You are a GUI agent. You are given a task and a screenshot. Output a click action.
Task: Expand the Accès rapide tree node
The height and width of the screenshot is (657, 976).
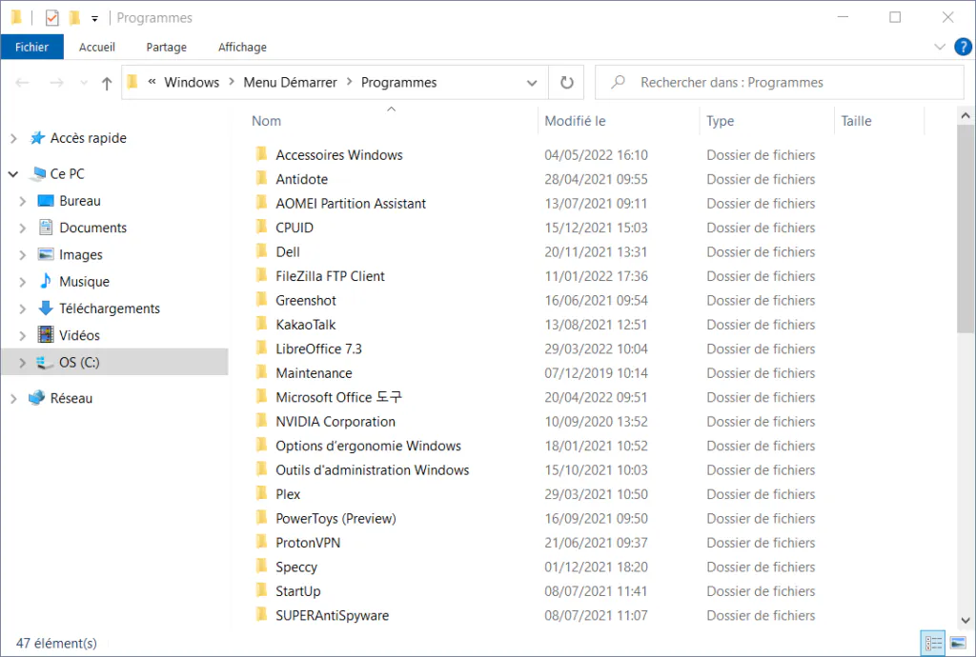click(13, 139)
